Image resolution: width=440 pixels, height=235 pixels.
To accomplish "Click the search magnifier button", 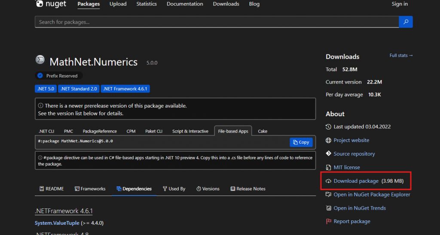I will pyautogui.click(x=406, y=22).
